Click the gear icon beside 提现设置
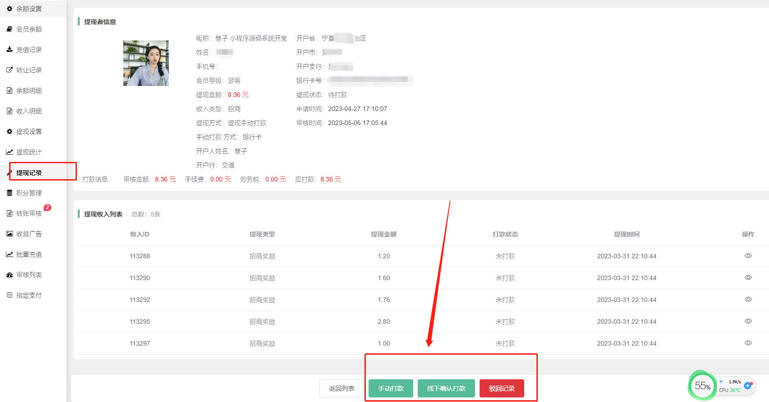Image resolution: width=769 pixels, height=402 pixels. (x=10, y=131)
